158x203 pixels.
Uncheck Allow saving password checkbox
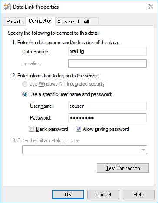(78, 129)
